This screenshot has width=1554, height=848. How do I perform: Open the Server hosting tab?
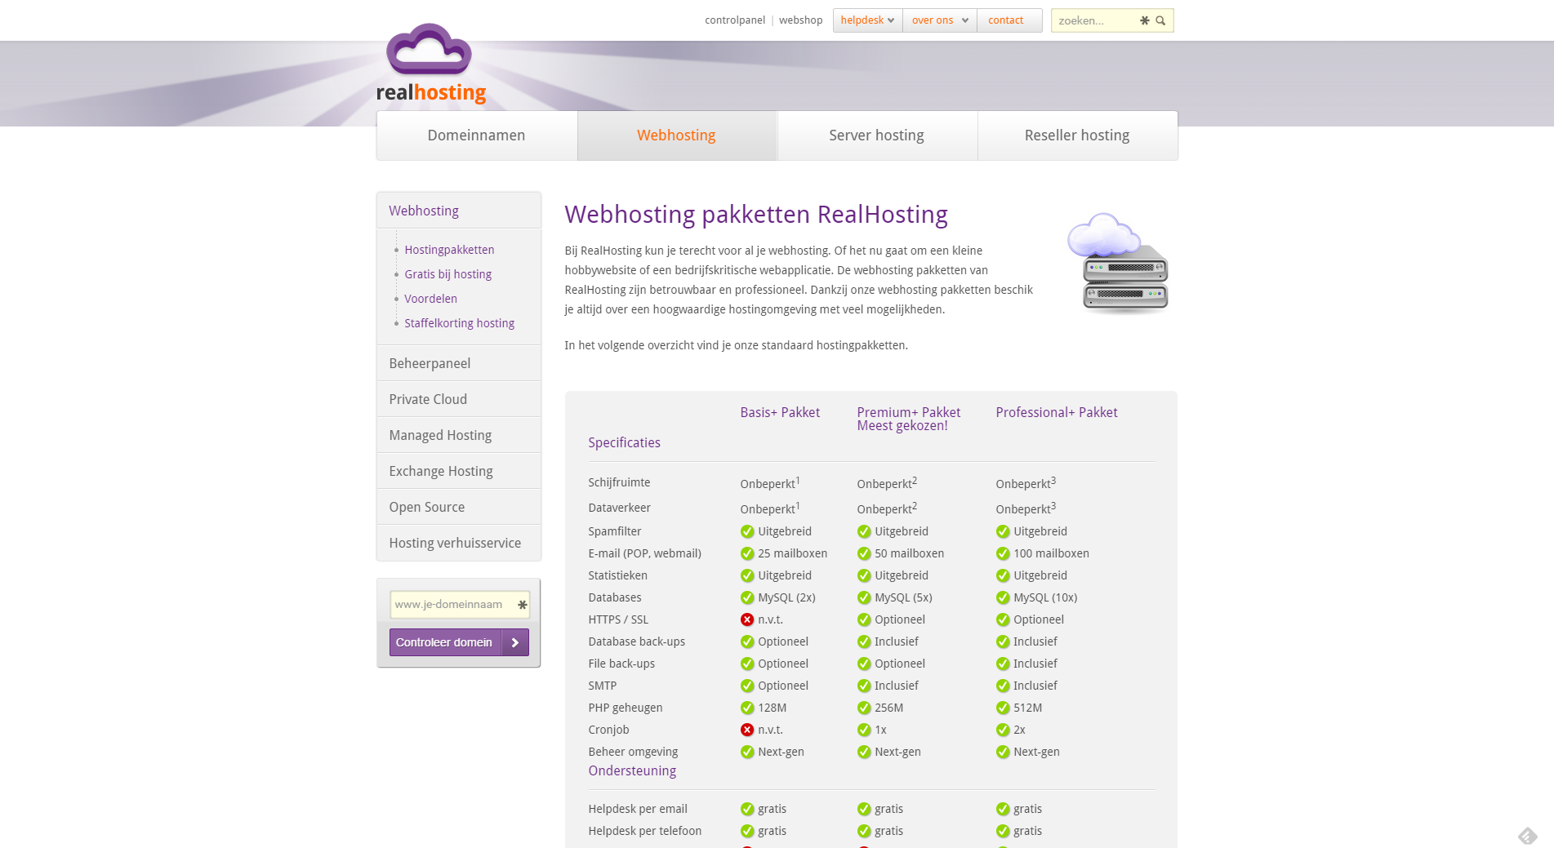(x=876, y=135)
